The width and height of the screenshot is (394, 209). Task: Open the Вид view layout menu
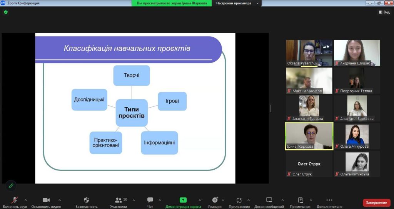click(384, 12)
